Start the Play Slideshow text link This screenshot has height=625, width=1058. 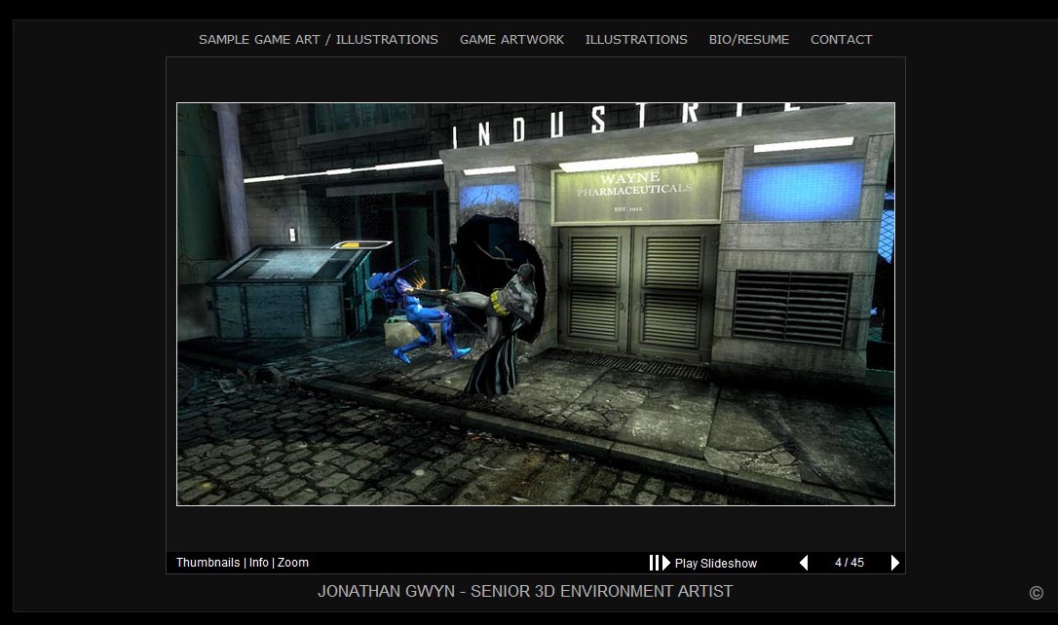[x=715, y=563]
